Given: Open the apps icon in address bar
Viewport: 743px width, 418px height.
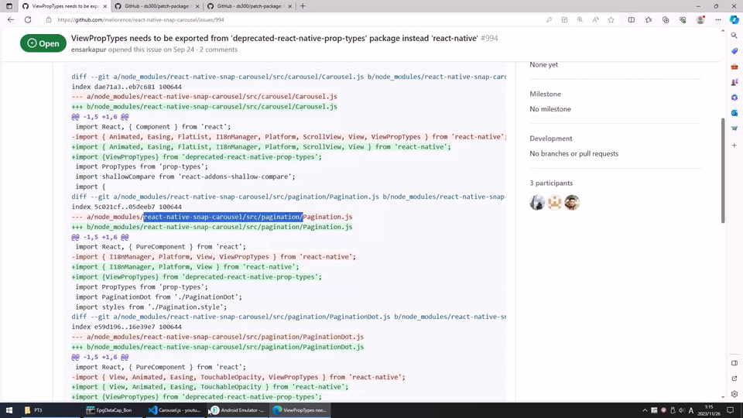Looking at the screenshot, I should click(564, 20).
